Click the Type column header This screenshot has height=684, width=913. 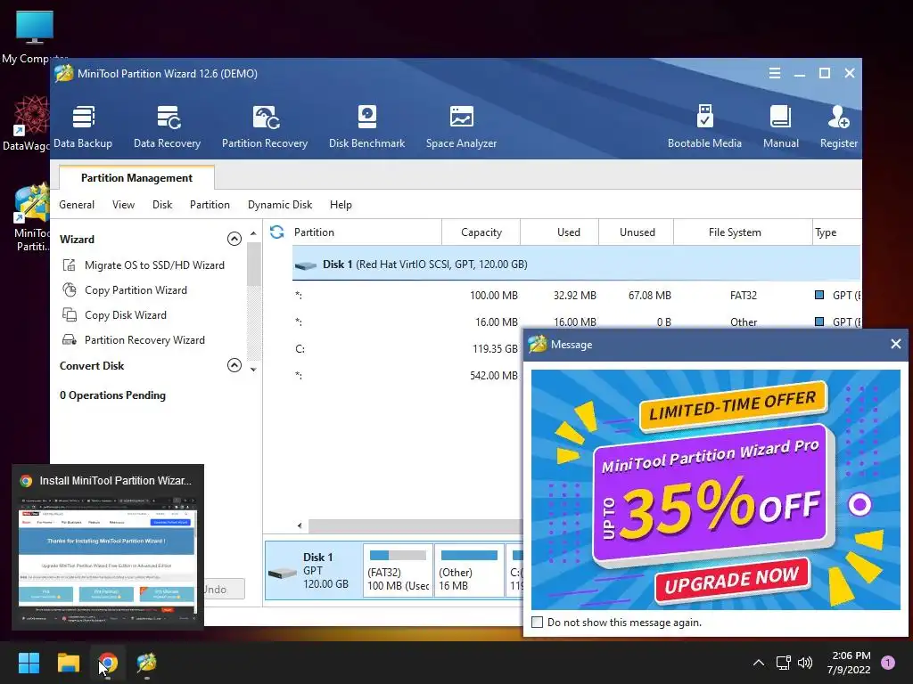tap(836, 232)
